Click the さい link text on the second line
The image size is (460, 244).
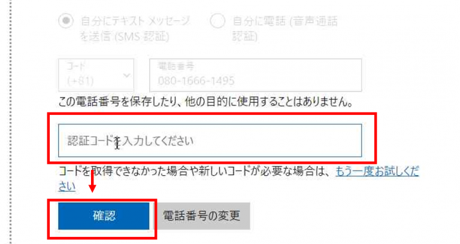coord(67,187)
